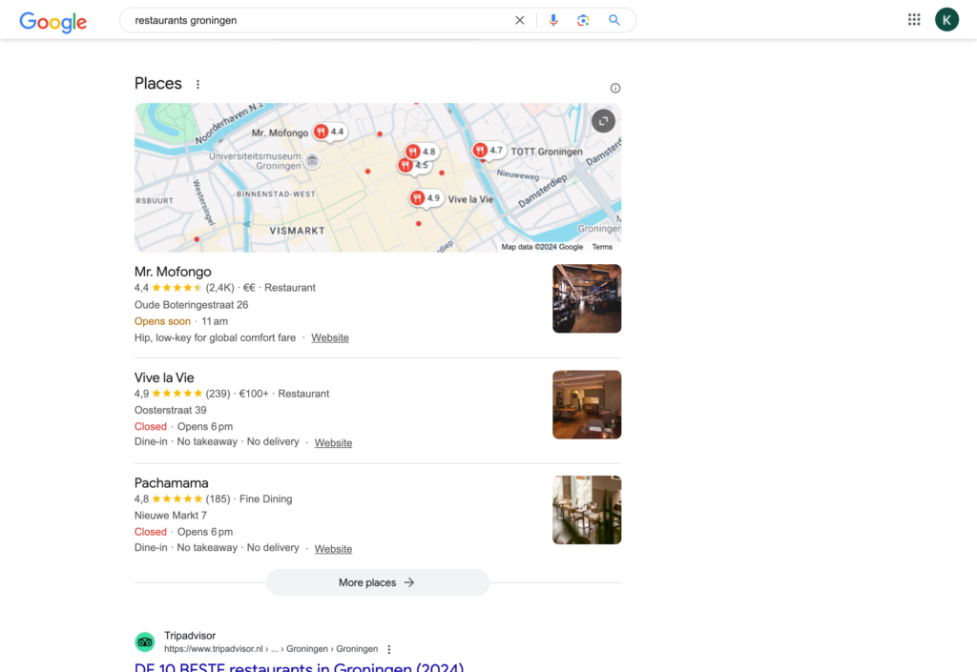Click the More places button
977x672 pixels.
(378, 582)
